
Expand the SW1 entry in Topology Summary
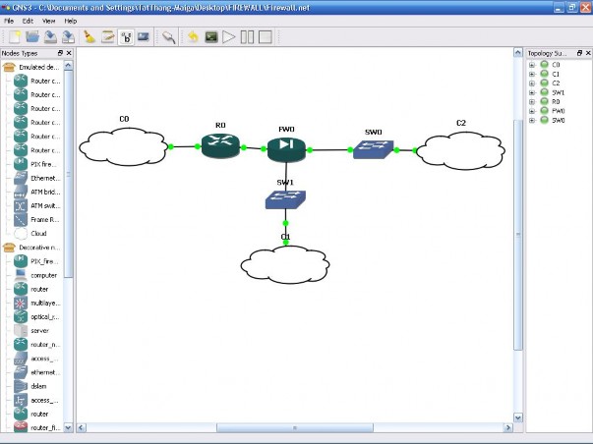point(532,92)
